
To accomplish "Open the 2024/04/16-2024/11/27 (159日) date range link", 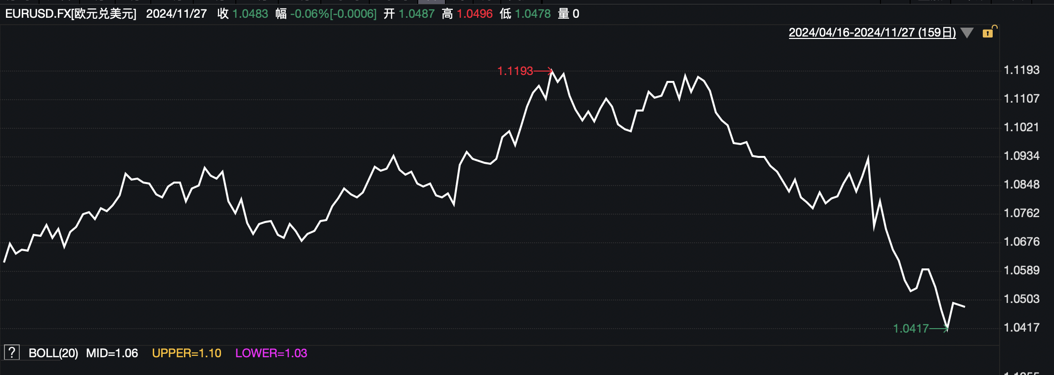I will click(x=872, y=33).
